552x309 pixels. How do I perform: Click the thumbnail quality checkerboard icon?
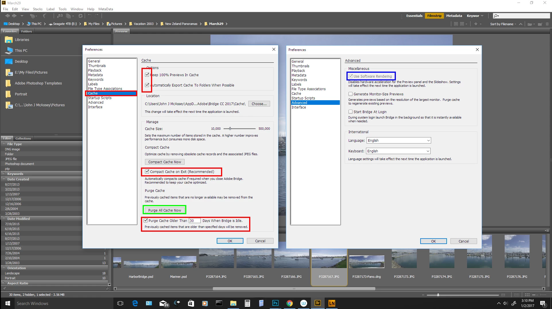[456, 24]
